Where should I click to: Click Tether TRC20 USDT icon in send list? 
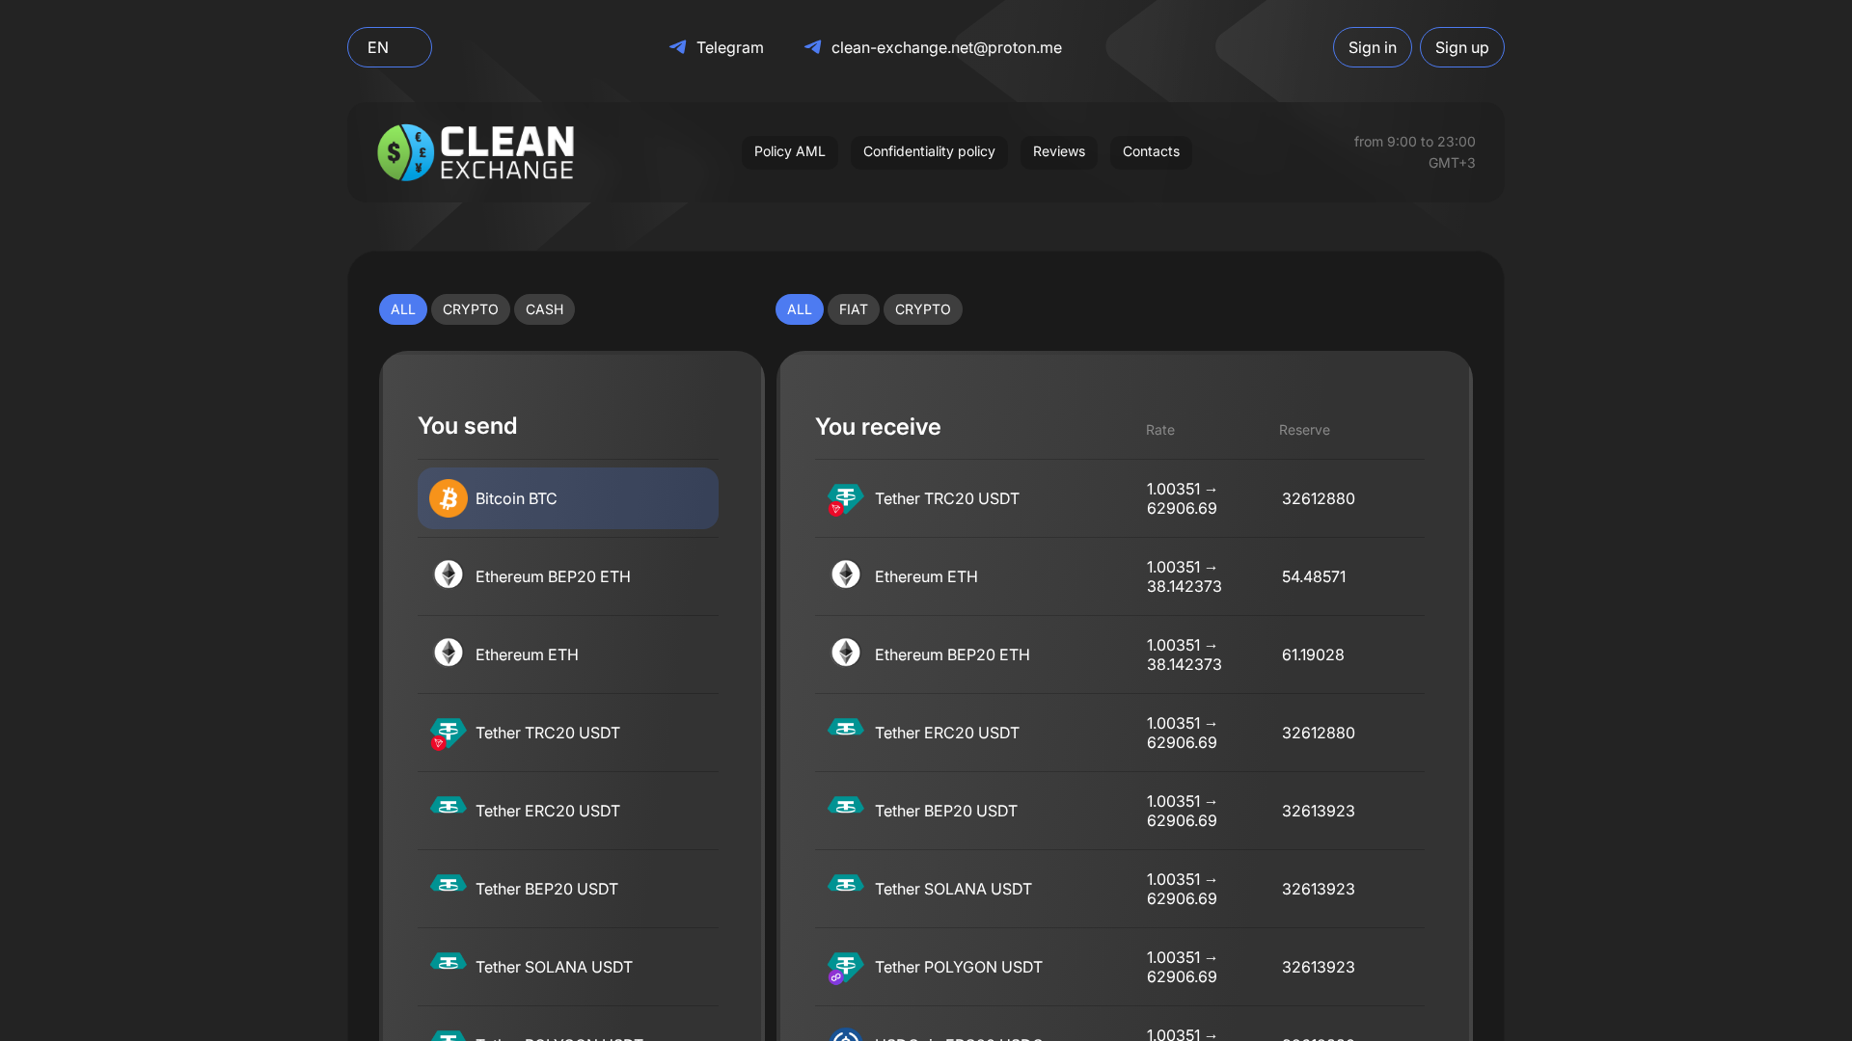448,734
